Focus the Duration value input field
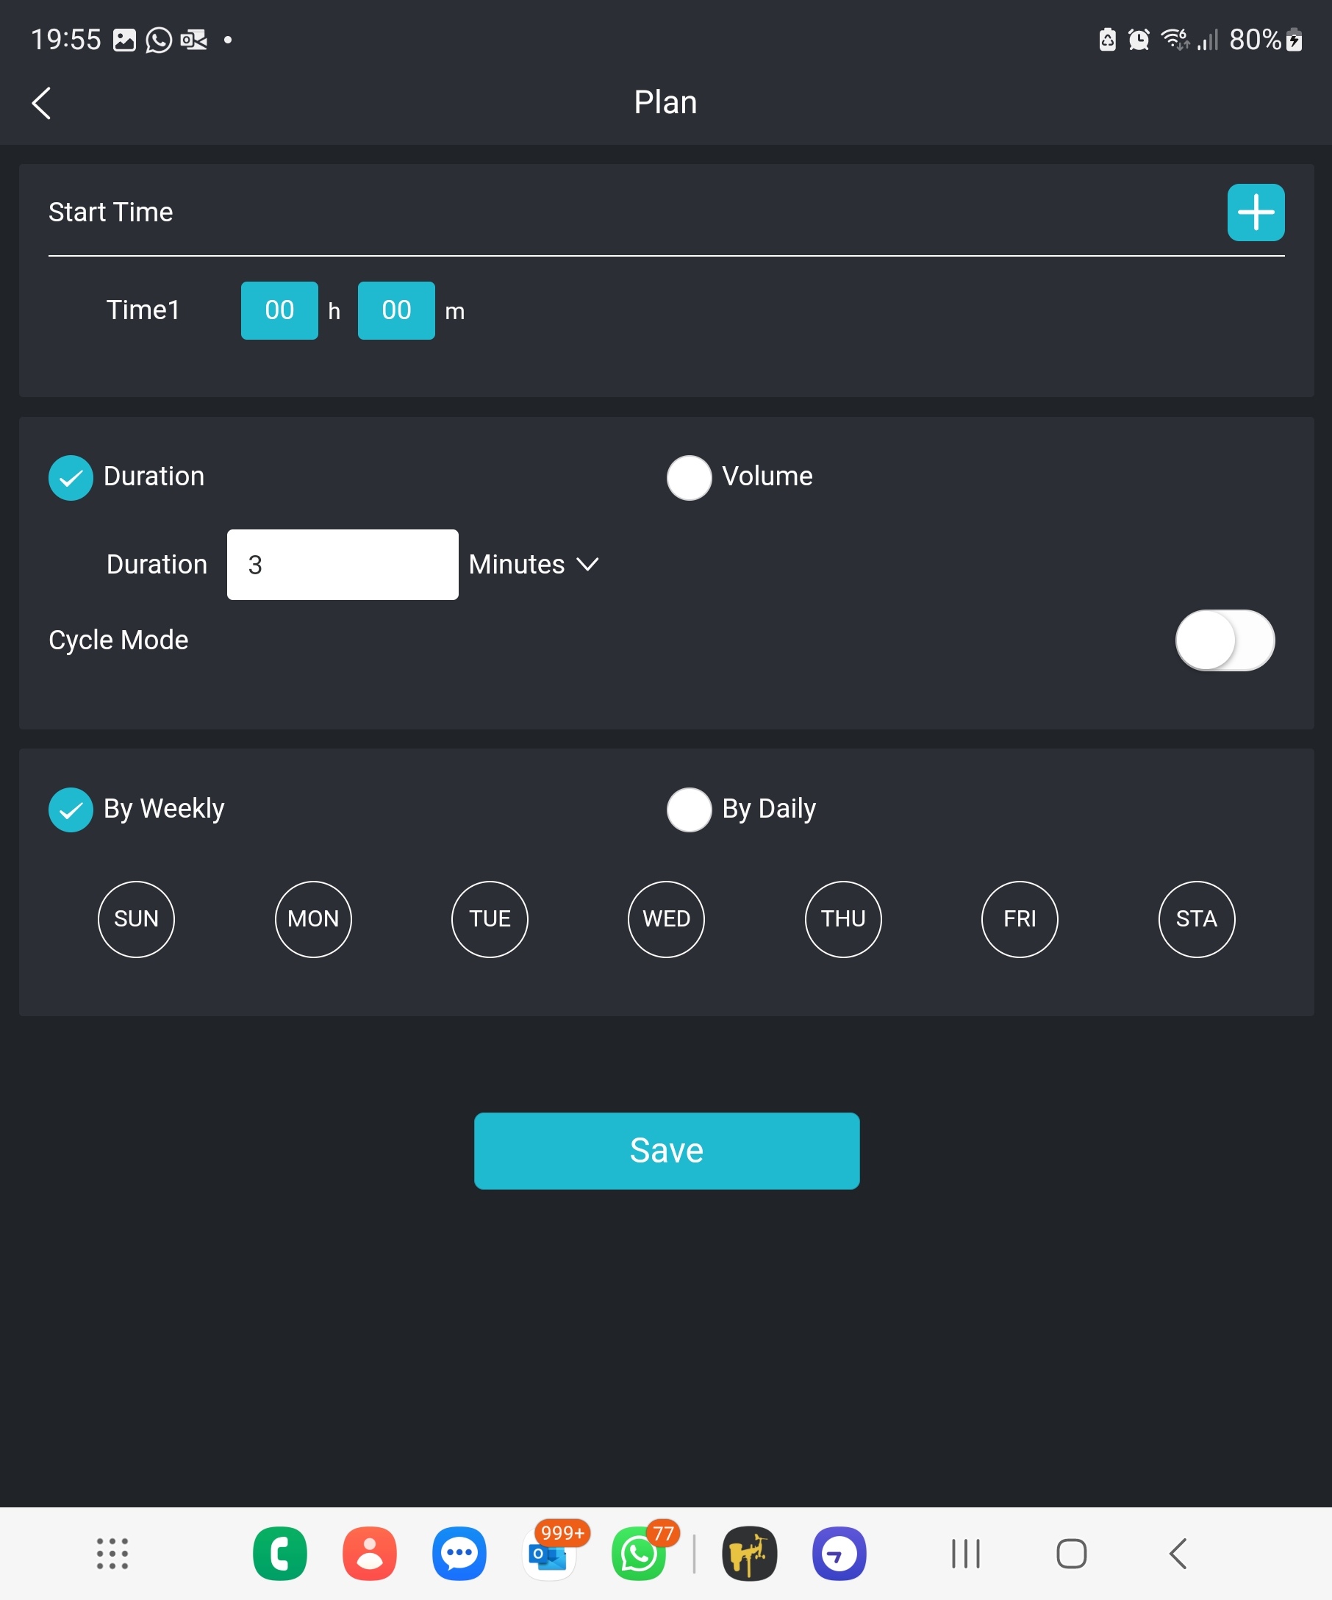 tap(342, 565)
